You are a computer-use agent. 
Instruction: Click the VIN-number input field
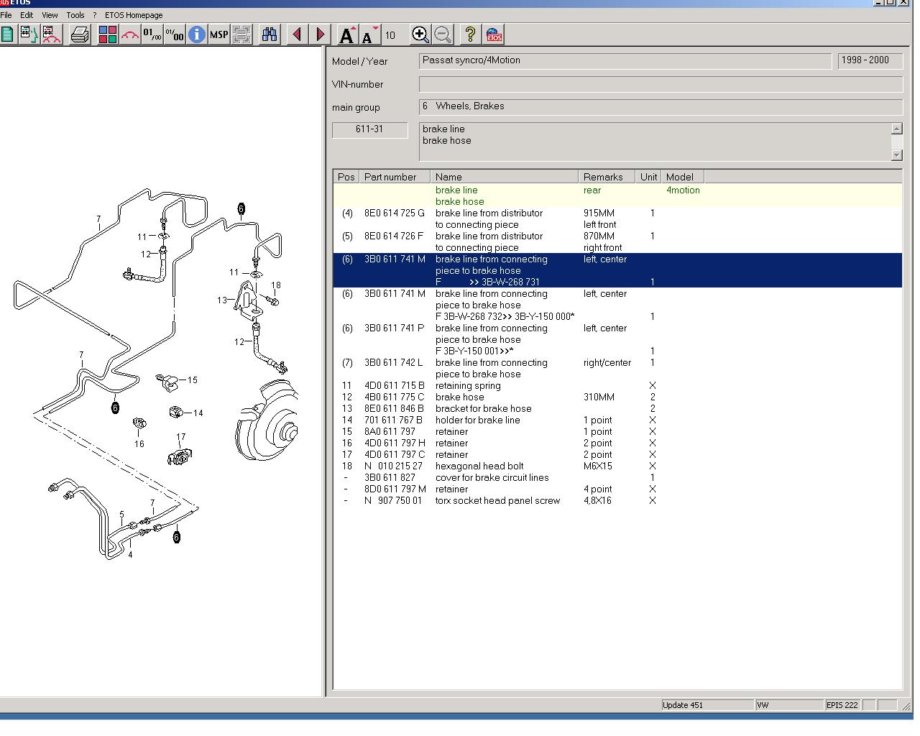pos(660,84)
